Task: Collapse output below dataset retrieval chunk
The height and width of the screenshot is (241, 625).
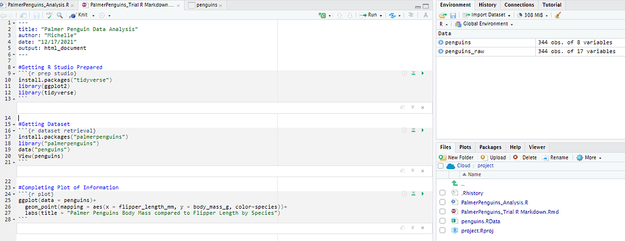Action: [x=413, y=170]
